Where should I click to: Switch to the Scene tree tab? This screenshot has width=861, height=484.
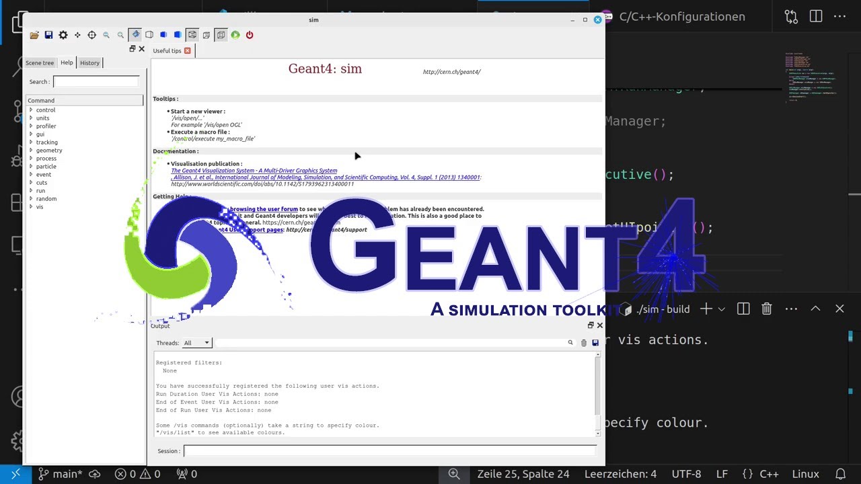(x=40, y=63)
